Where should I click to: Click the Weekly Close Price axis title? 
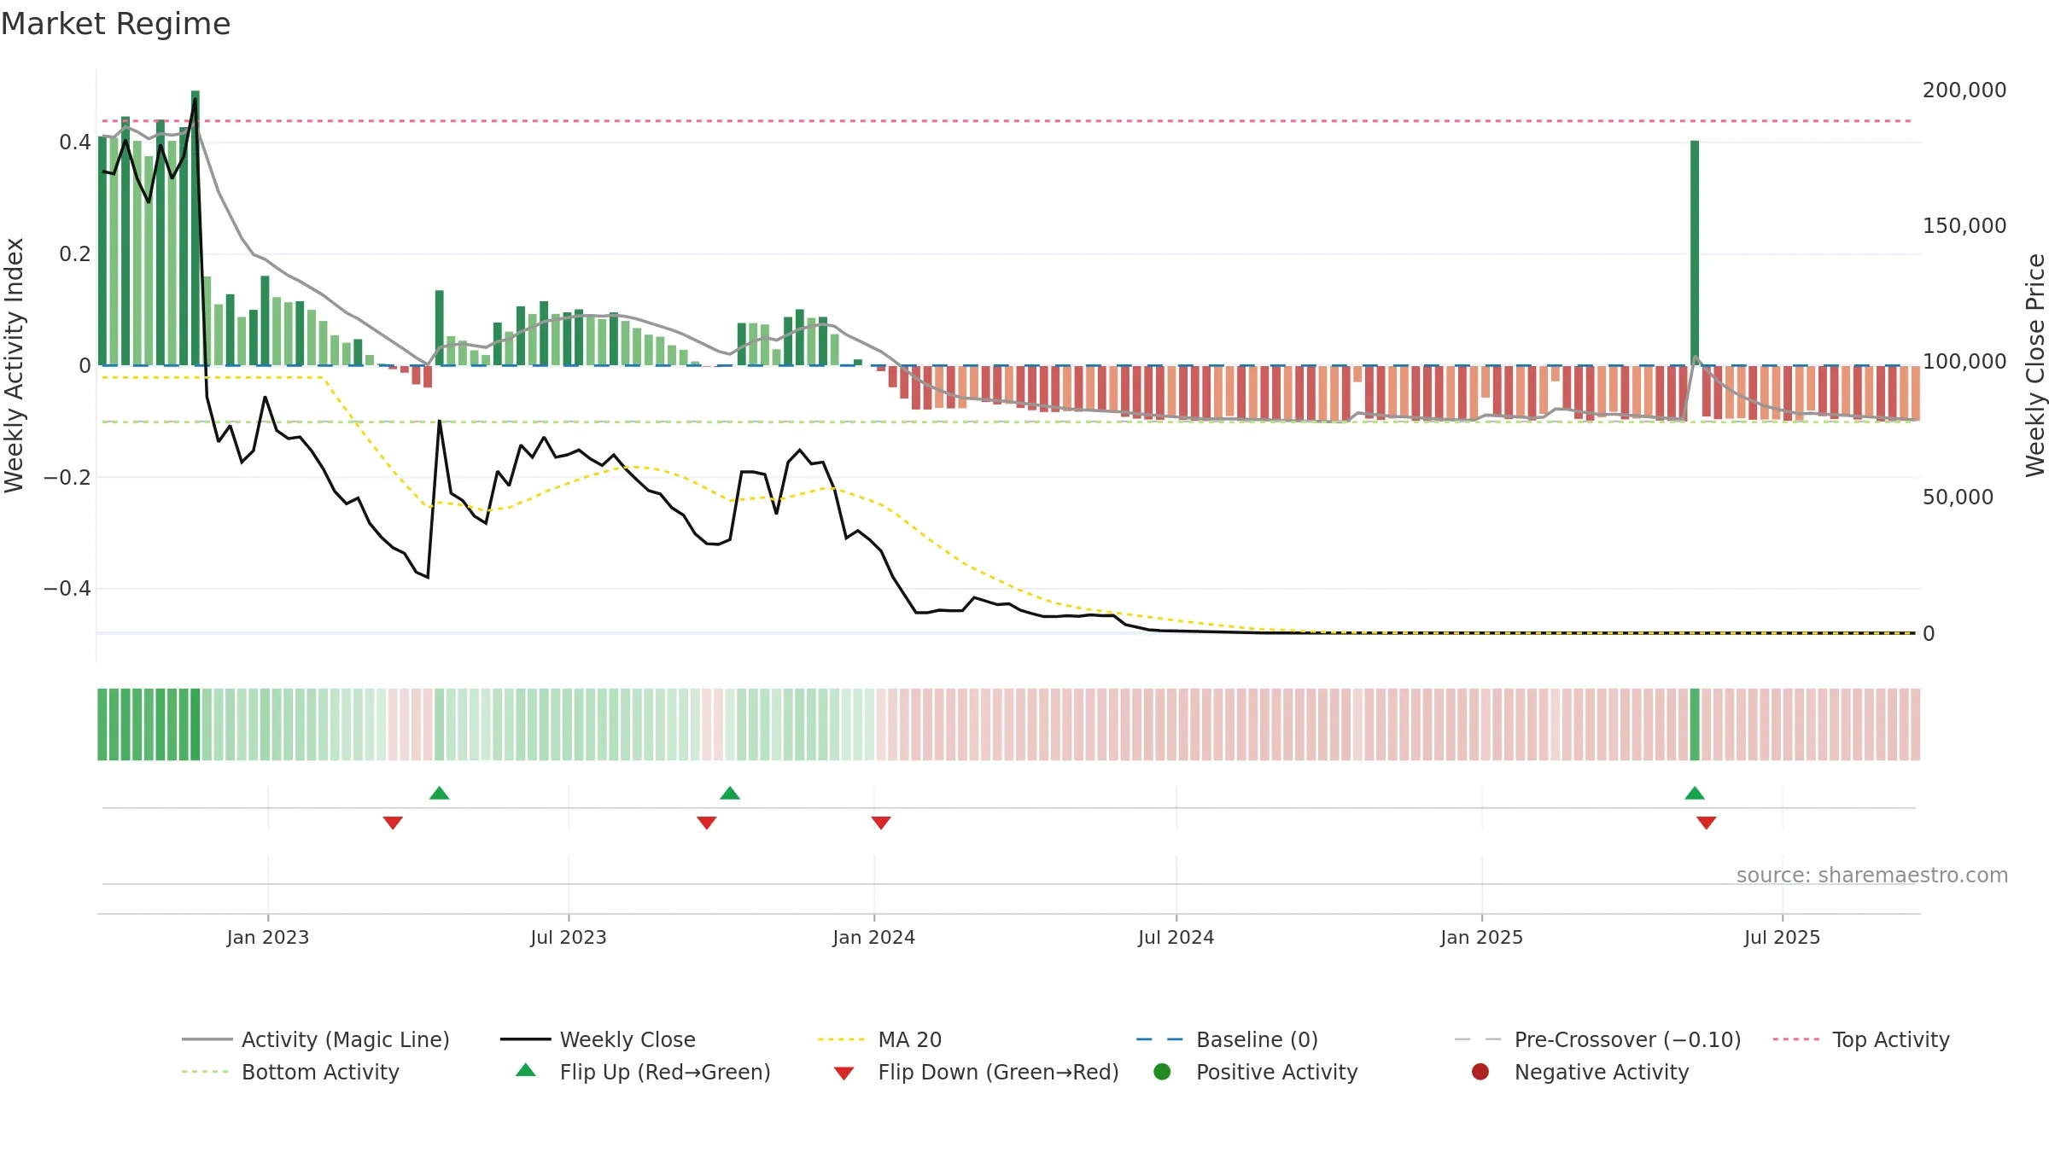2035,365
